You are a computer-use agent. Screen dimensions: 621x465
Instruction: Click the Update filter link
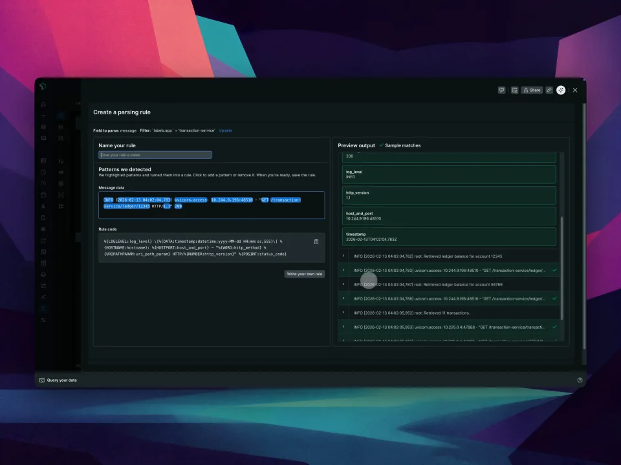coord(226,130)
